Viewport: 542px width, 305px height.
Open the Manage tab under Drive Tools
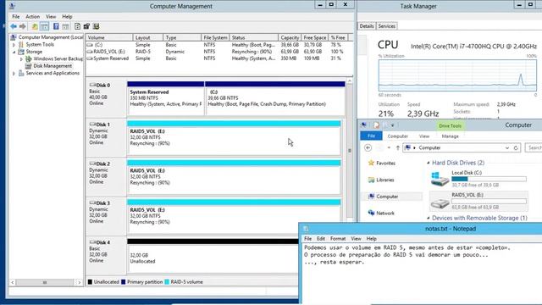[450, 136]
